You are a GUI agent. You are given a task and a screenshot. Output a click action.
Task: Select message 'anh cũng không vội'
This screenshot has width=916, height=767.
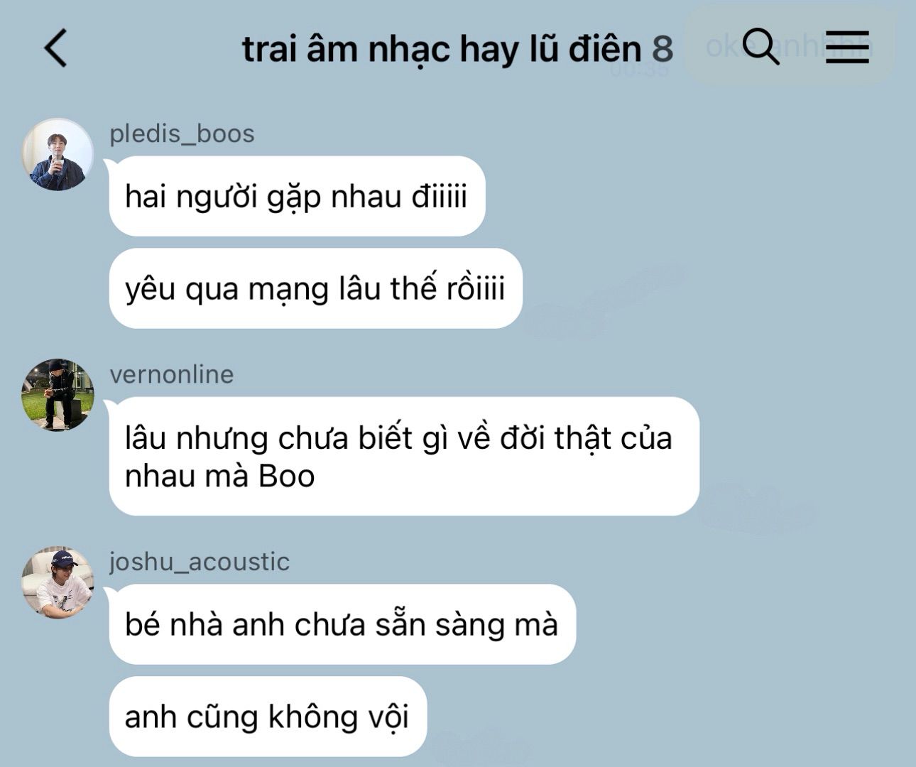pyautogui.click(x=268, y=717)
